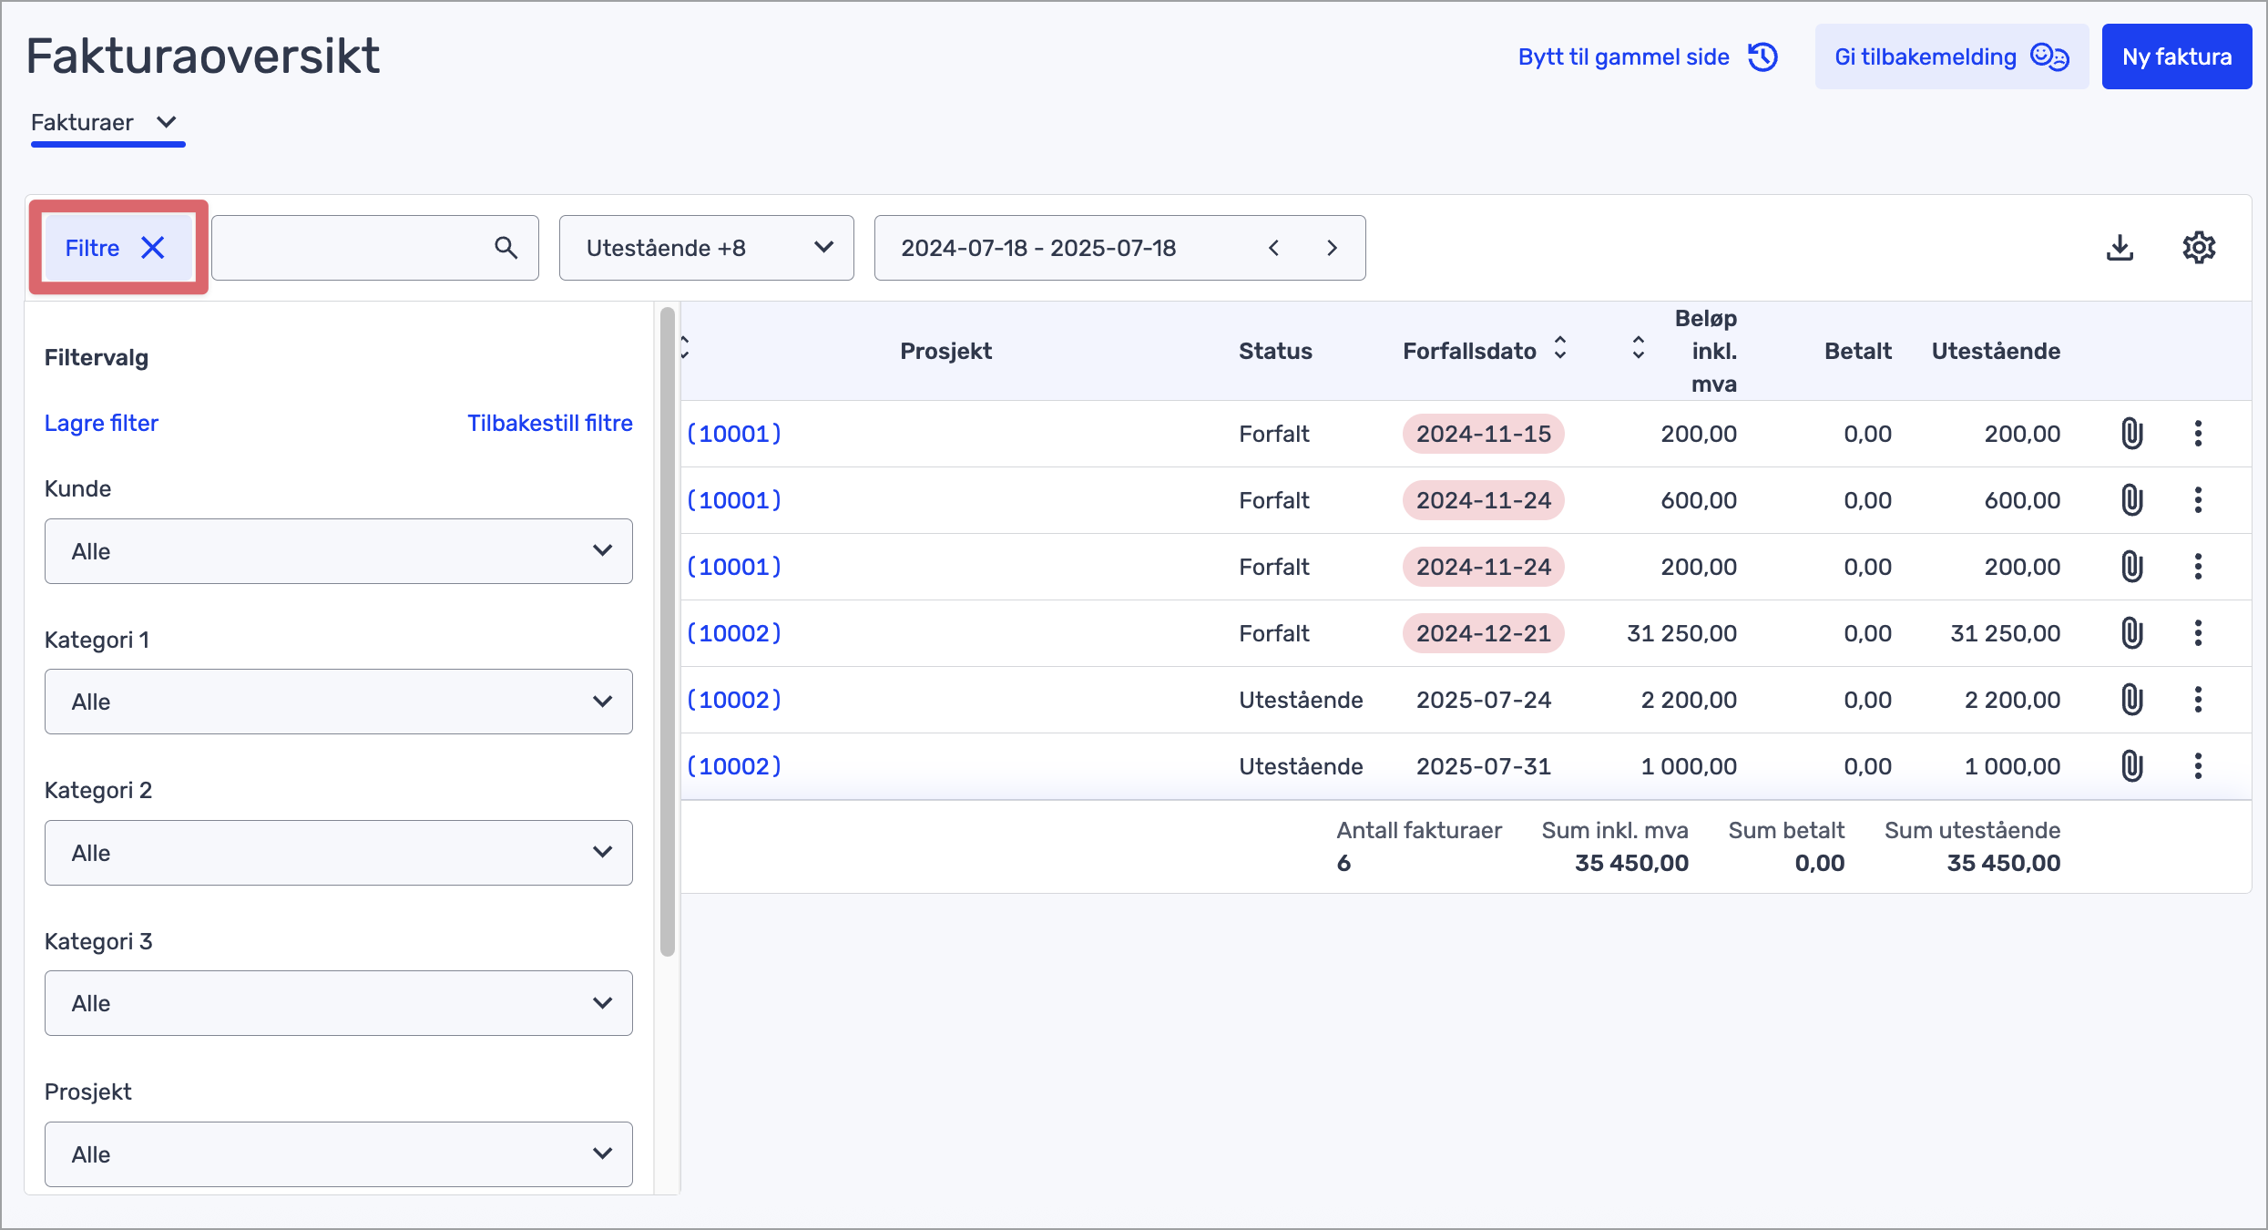Open the Utestående +8 status dropdown
The height and width of the screenshot is (1230, 2268).
(x=706, y=248)
